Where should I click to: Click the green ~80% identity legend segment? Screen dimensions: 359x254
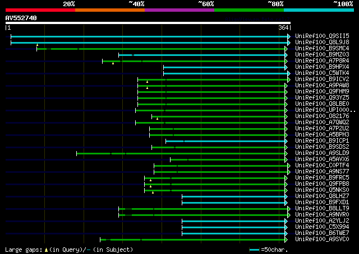pyautogui.click(x=249, y=10)
